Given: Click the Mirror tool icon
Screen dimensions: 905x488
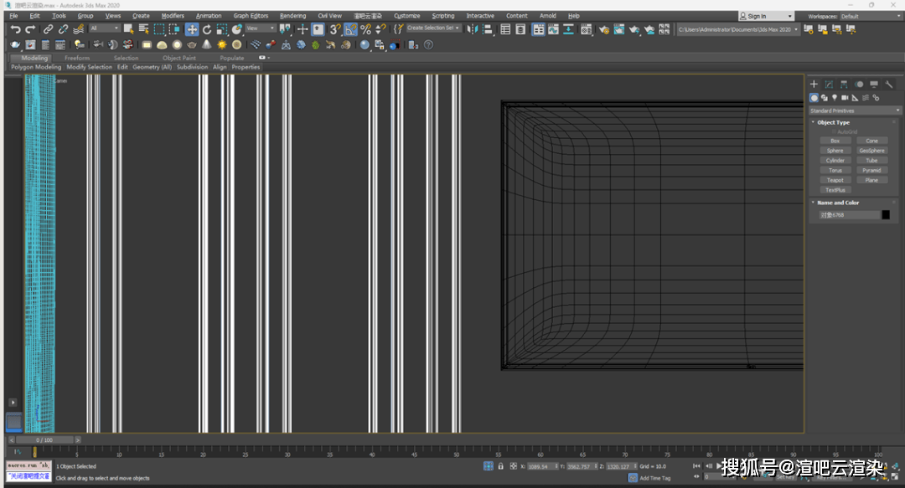Looking at the screenshot, I should [x=472, y=28].
